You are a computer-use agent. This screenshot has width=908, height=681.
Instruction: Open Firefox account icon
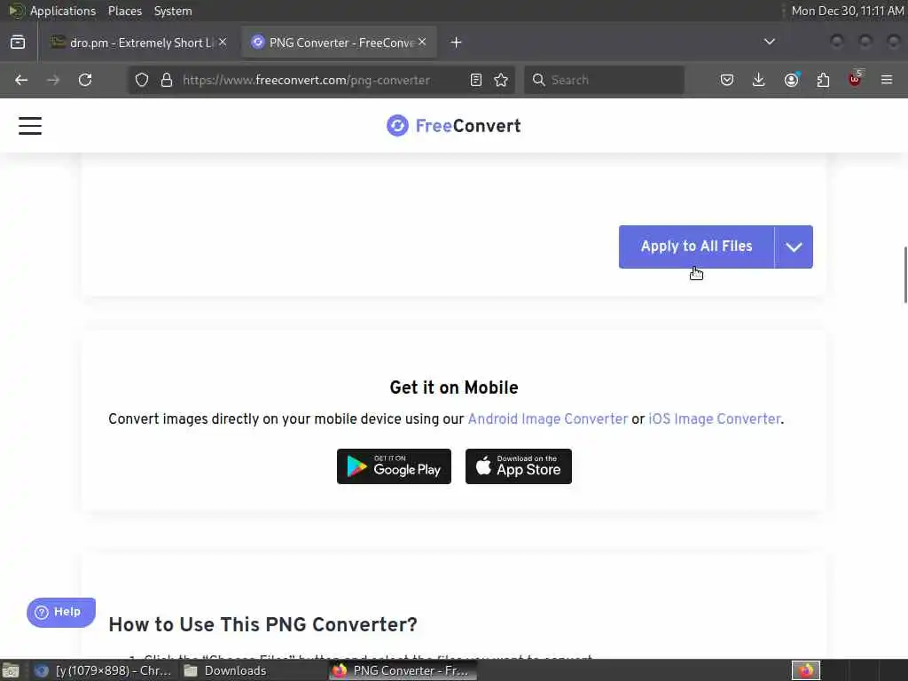791,80
